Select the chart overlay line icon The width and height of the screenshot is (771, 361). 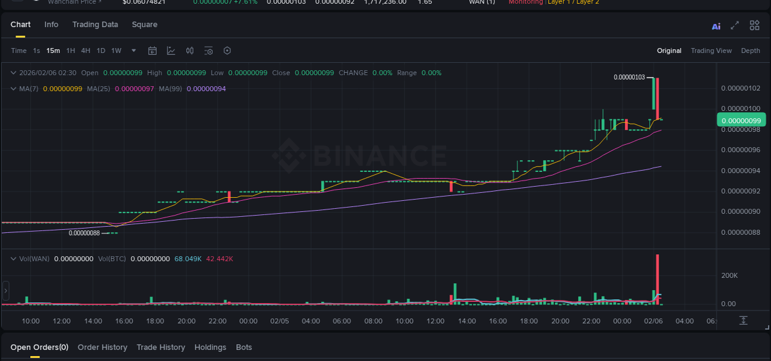point(171,51)
